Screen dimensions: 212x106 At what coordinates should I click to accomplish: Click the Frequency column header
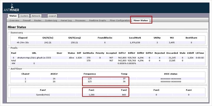[x=90, y=74]
